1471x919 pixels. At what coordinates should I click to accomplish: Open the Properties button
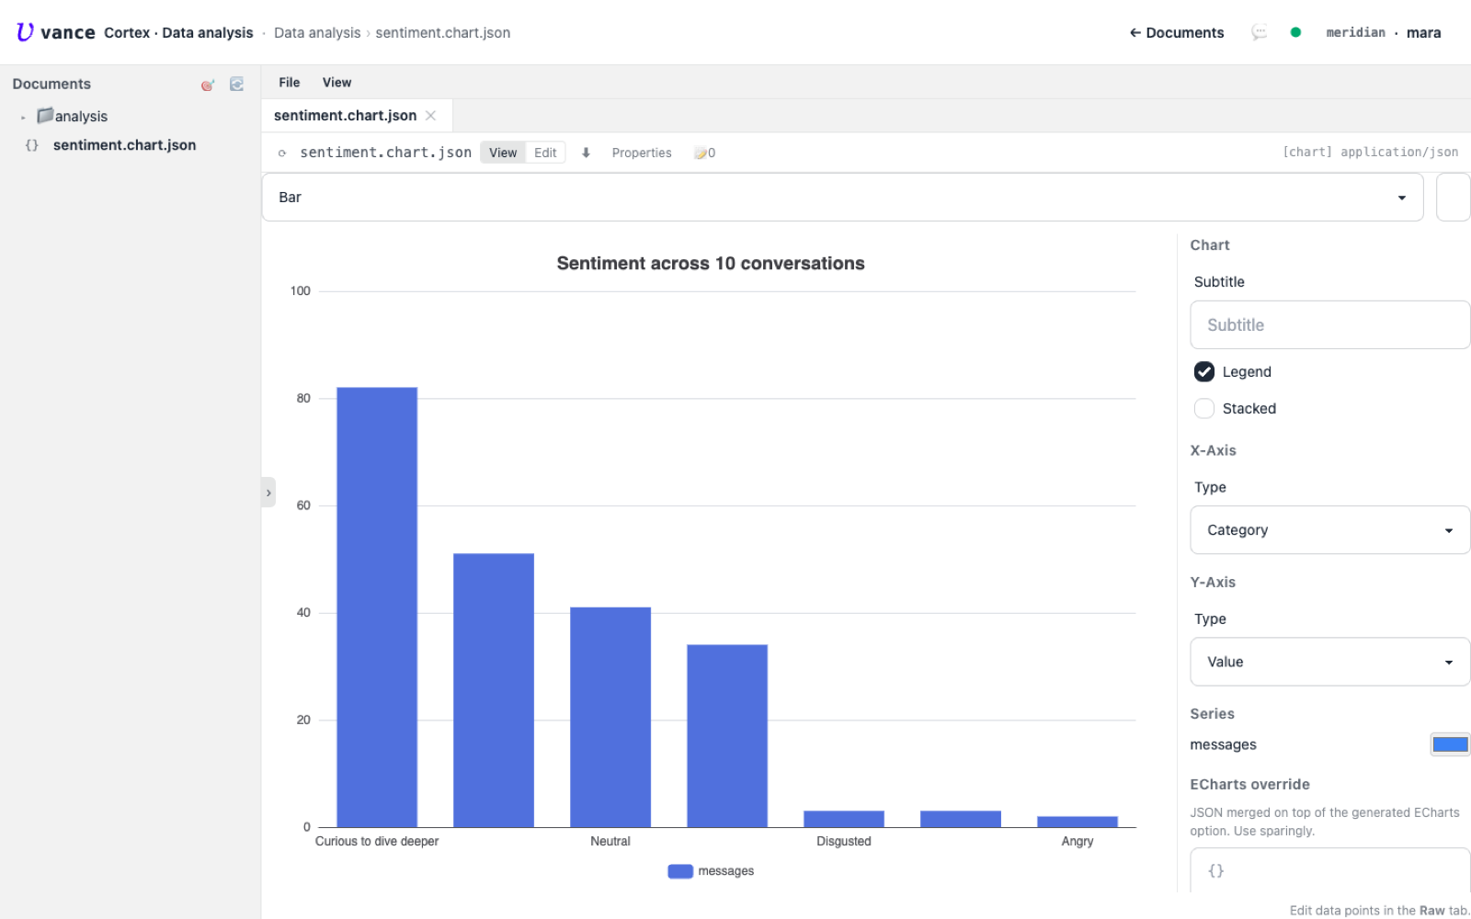[642, 153]
